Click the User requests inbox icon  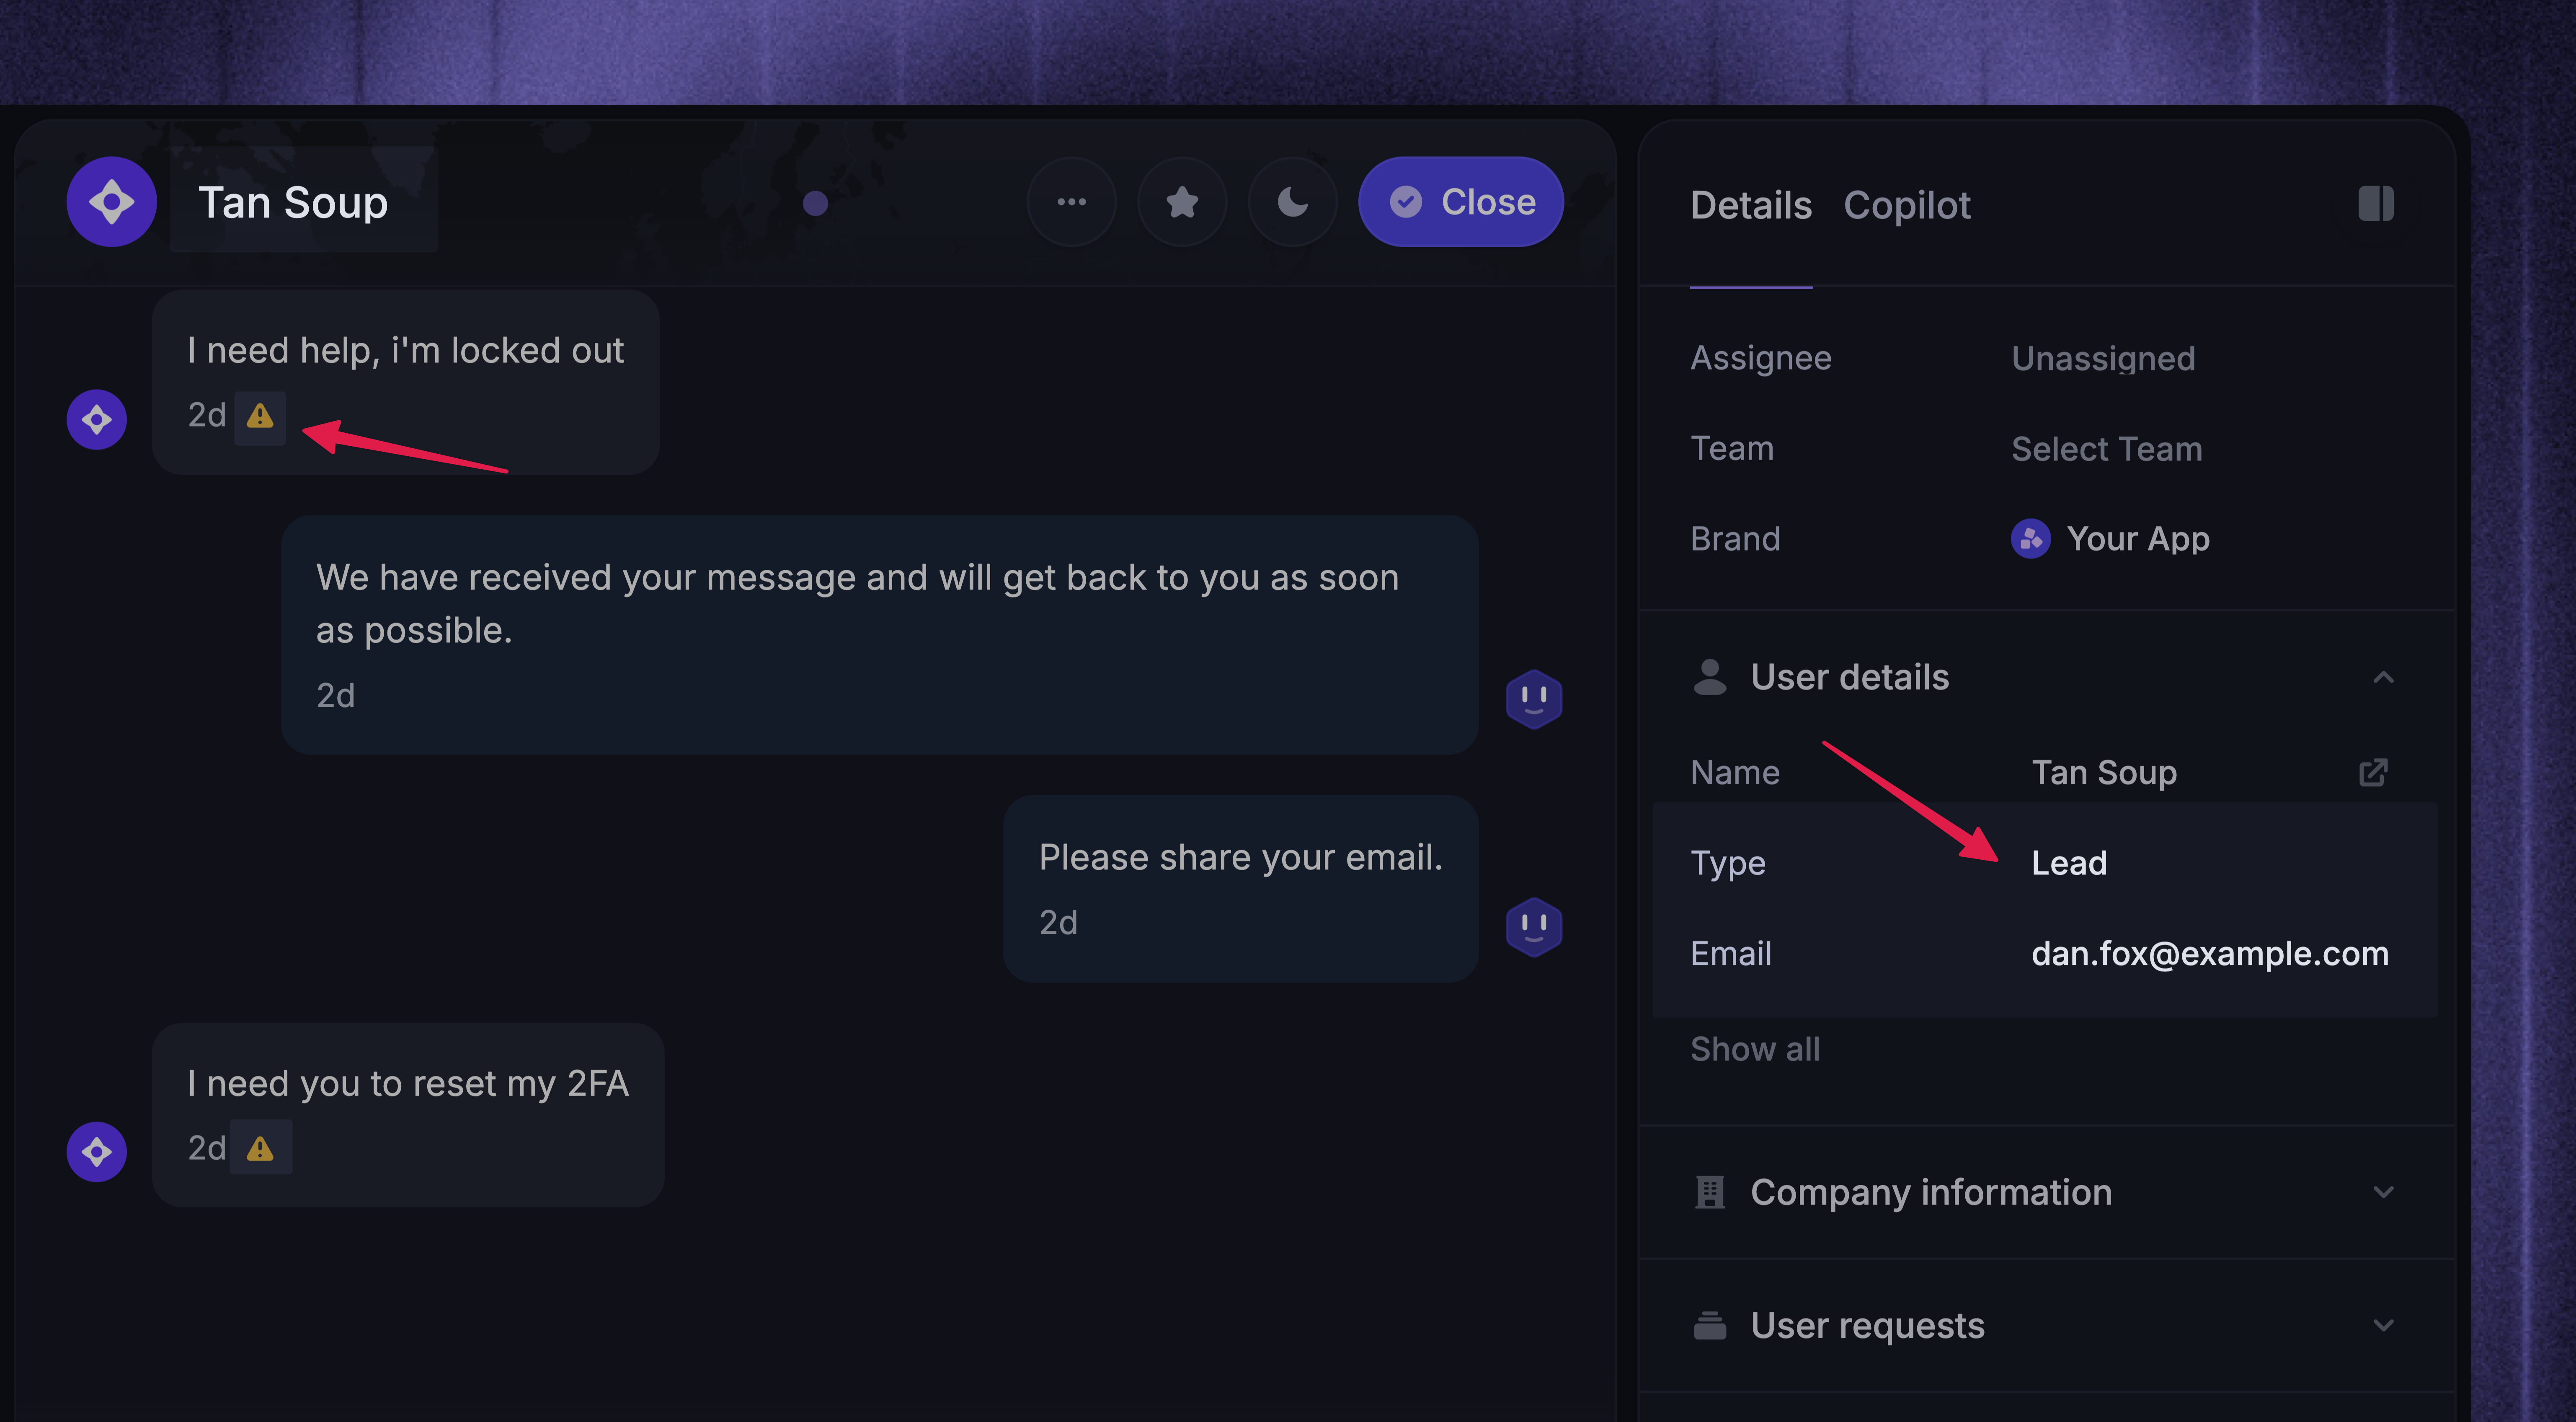[x=1709, y=1326]
